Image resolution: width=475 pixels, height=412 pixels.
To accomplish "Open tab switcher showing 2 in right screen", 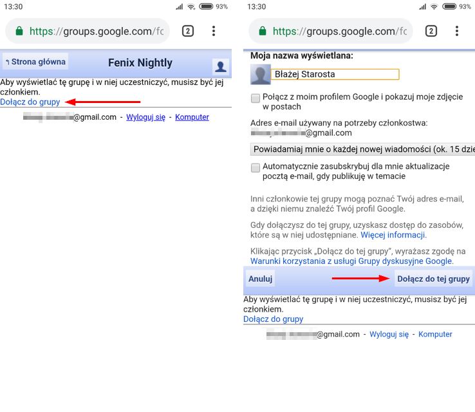I will tap(431, 31).
